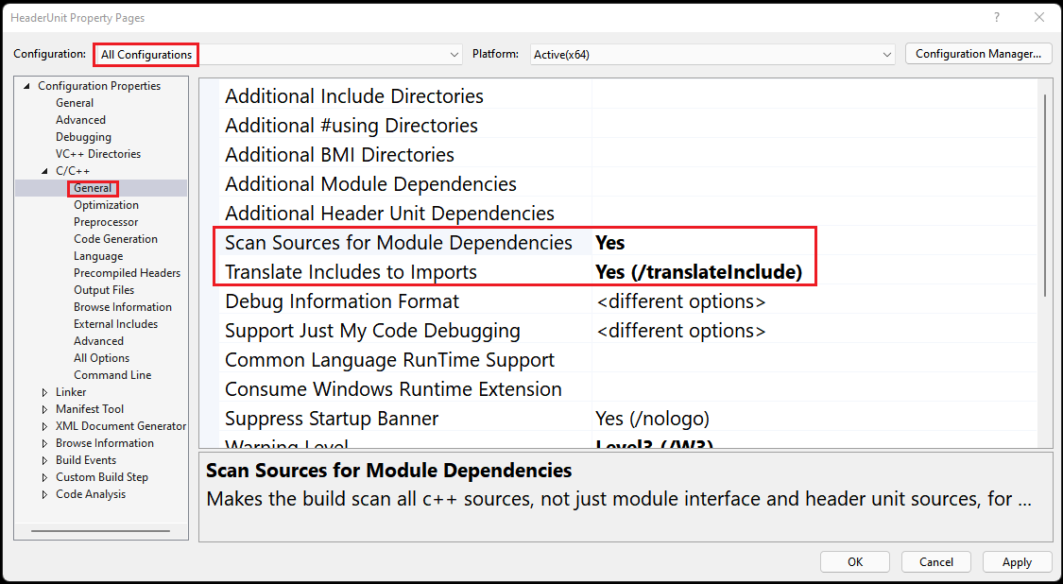This screenshot has height=584, width=1063.
Task: Select the Precompiled Headers page
Action: (x=127, y=272)
